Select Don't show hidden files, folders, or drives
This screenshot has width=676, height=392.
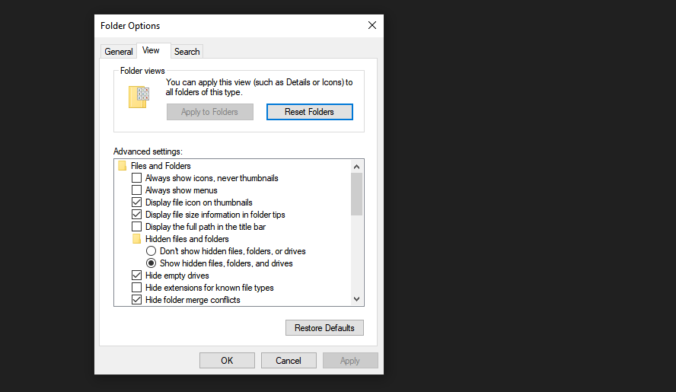tap(151, 251)
